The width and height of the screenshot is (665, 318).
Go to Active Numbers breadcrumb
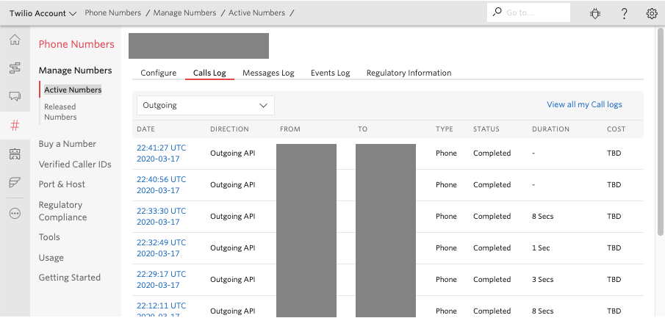(x=256, y=12)
